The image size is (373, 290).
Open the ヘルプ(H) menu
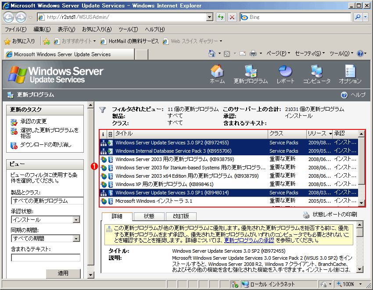(155, 29)
